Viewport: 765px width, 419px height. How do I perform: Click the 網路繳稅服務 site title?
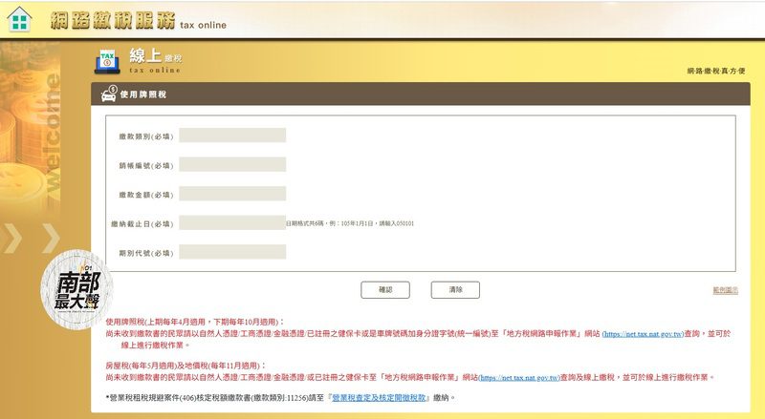(112, 20)
